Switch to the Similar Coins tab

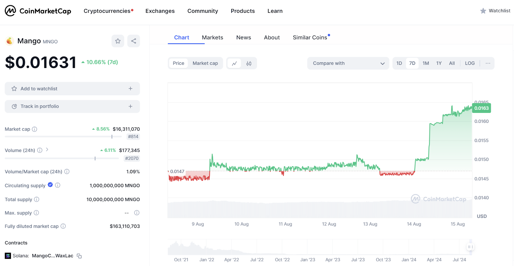coord(310,38)
